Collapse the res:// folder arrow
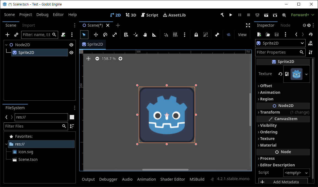Screen dimensions: 318x187 pos(6,144)
